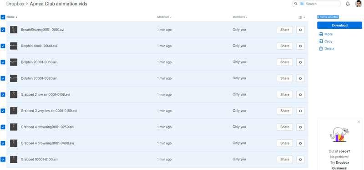The width and height of the screenshot is (364, 170).
Task: Preview Dolphin 10001-0030.avi with eye icon
Action: point(300,46)
